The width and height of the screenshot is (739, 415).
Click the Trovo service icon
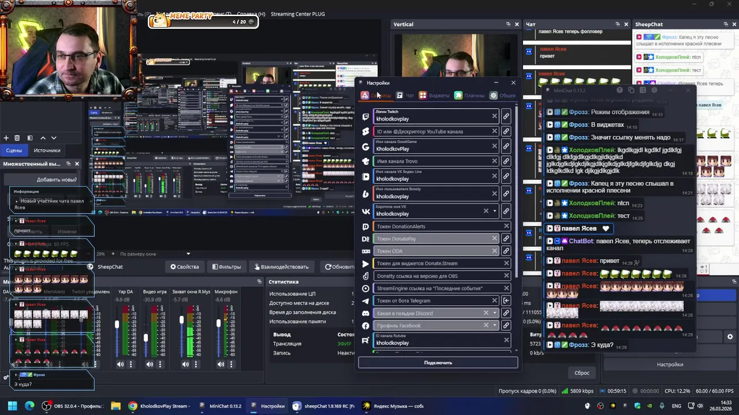pyautogui.click(x=365, y=161)
